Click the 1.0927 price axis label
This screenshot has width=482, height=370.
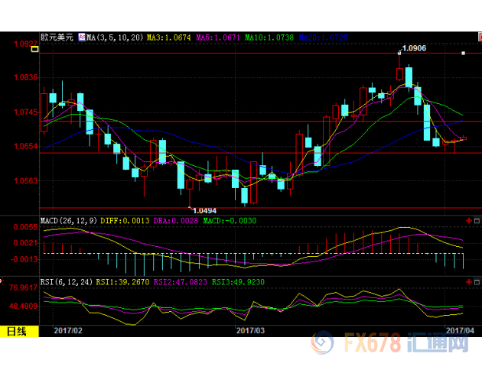coord(26,44)
